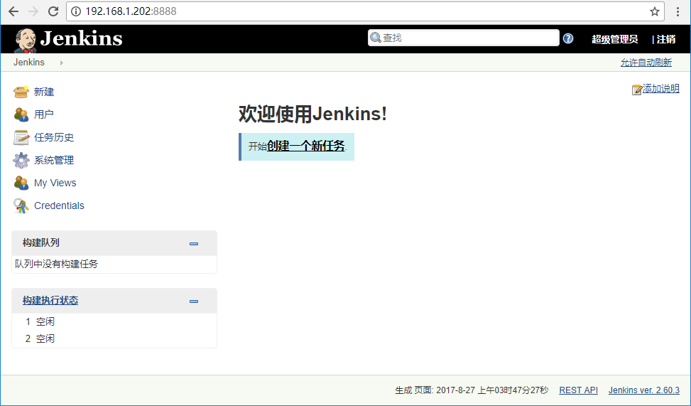The image size is (691, 406).
Task: Click the 系统管理 gear icon
Action: (21, 160)
